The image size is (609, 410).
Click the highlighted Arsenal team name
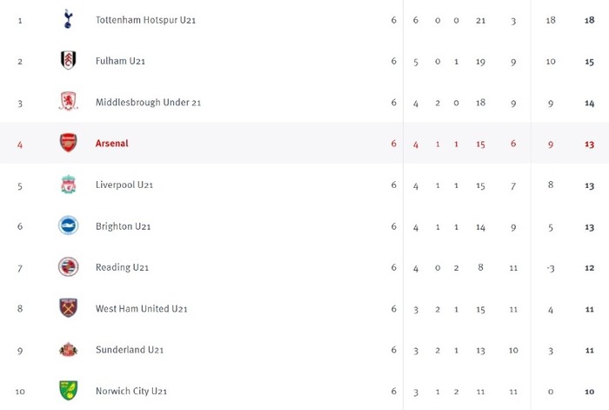(112, 144)
